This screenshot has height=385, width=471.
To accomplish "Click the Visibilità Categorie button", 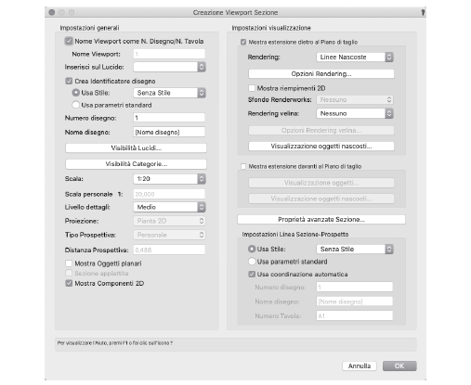I will (136, 164).
